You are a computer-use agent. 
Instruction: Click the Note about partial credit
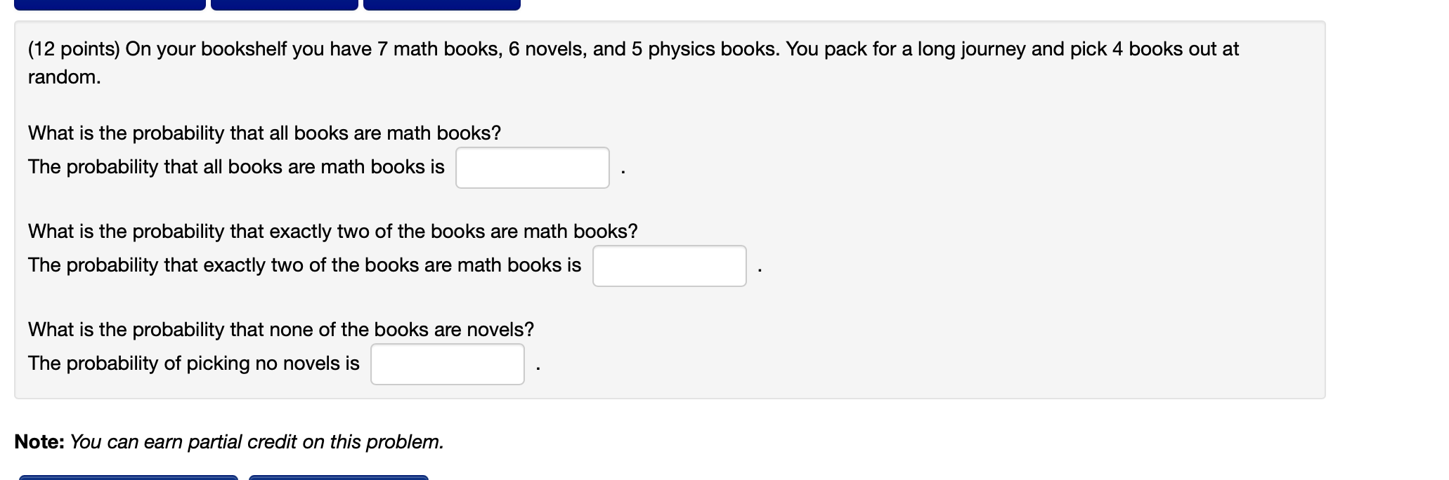230,442
